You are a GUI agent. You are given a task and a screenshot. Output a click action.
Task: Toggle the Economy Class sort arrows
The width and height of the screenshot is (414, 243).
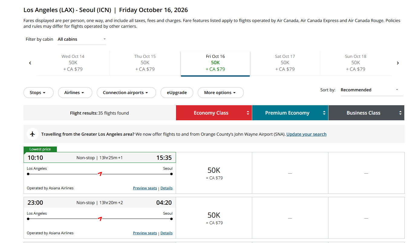[248, 113]
